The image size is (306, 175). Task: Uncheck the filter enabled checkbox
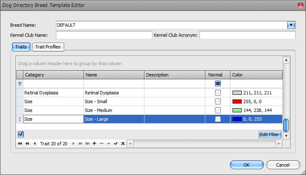(21, 134)
